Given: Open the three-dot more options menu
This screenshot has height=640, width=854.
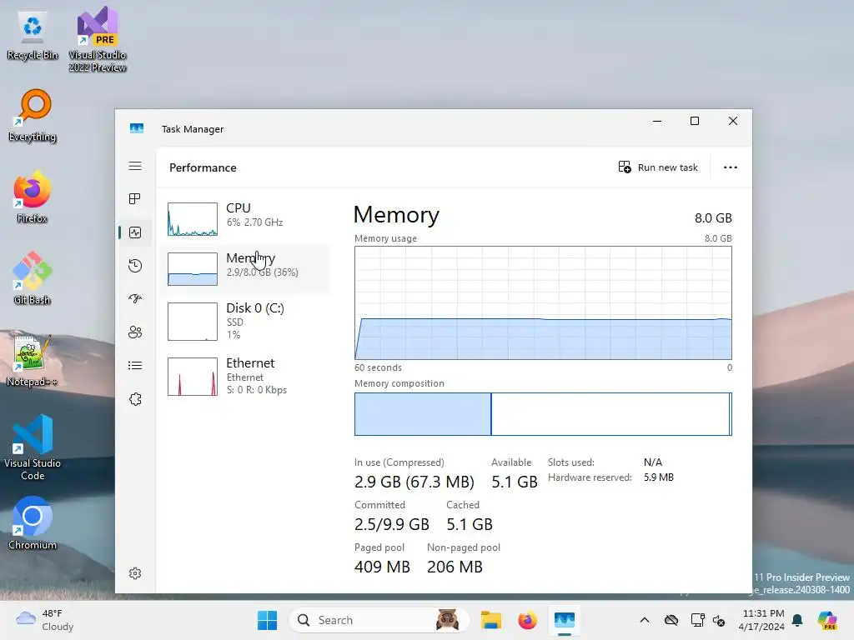Looking at the screenshot, I should coord(731,167).
